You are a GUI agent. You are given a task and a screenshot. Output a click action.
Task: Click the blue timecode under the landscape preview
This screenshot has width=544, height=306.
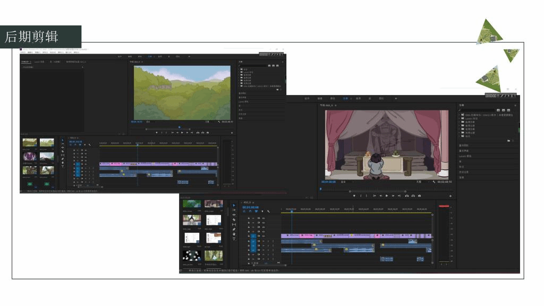(137, 122)
